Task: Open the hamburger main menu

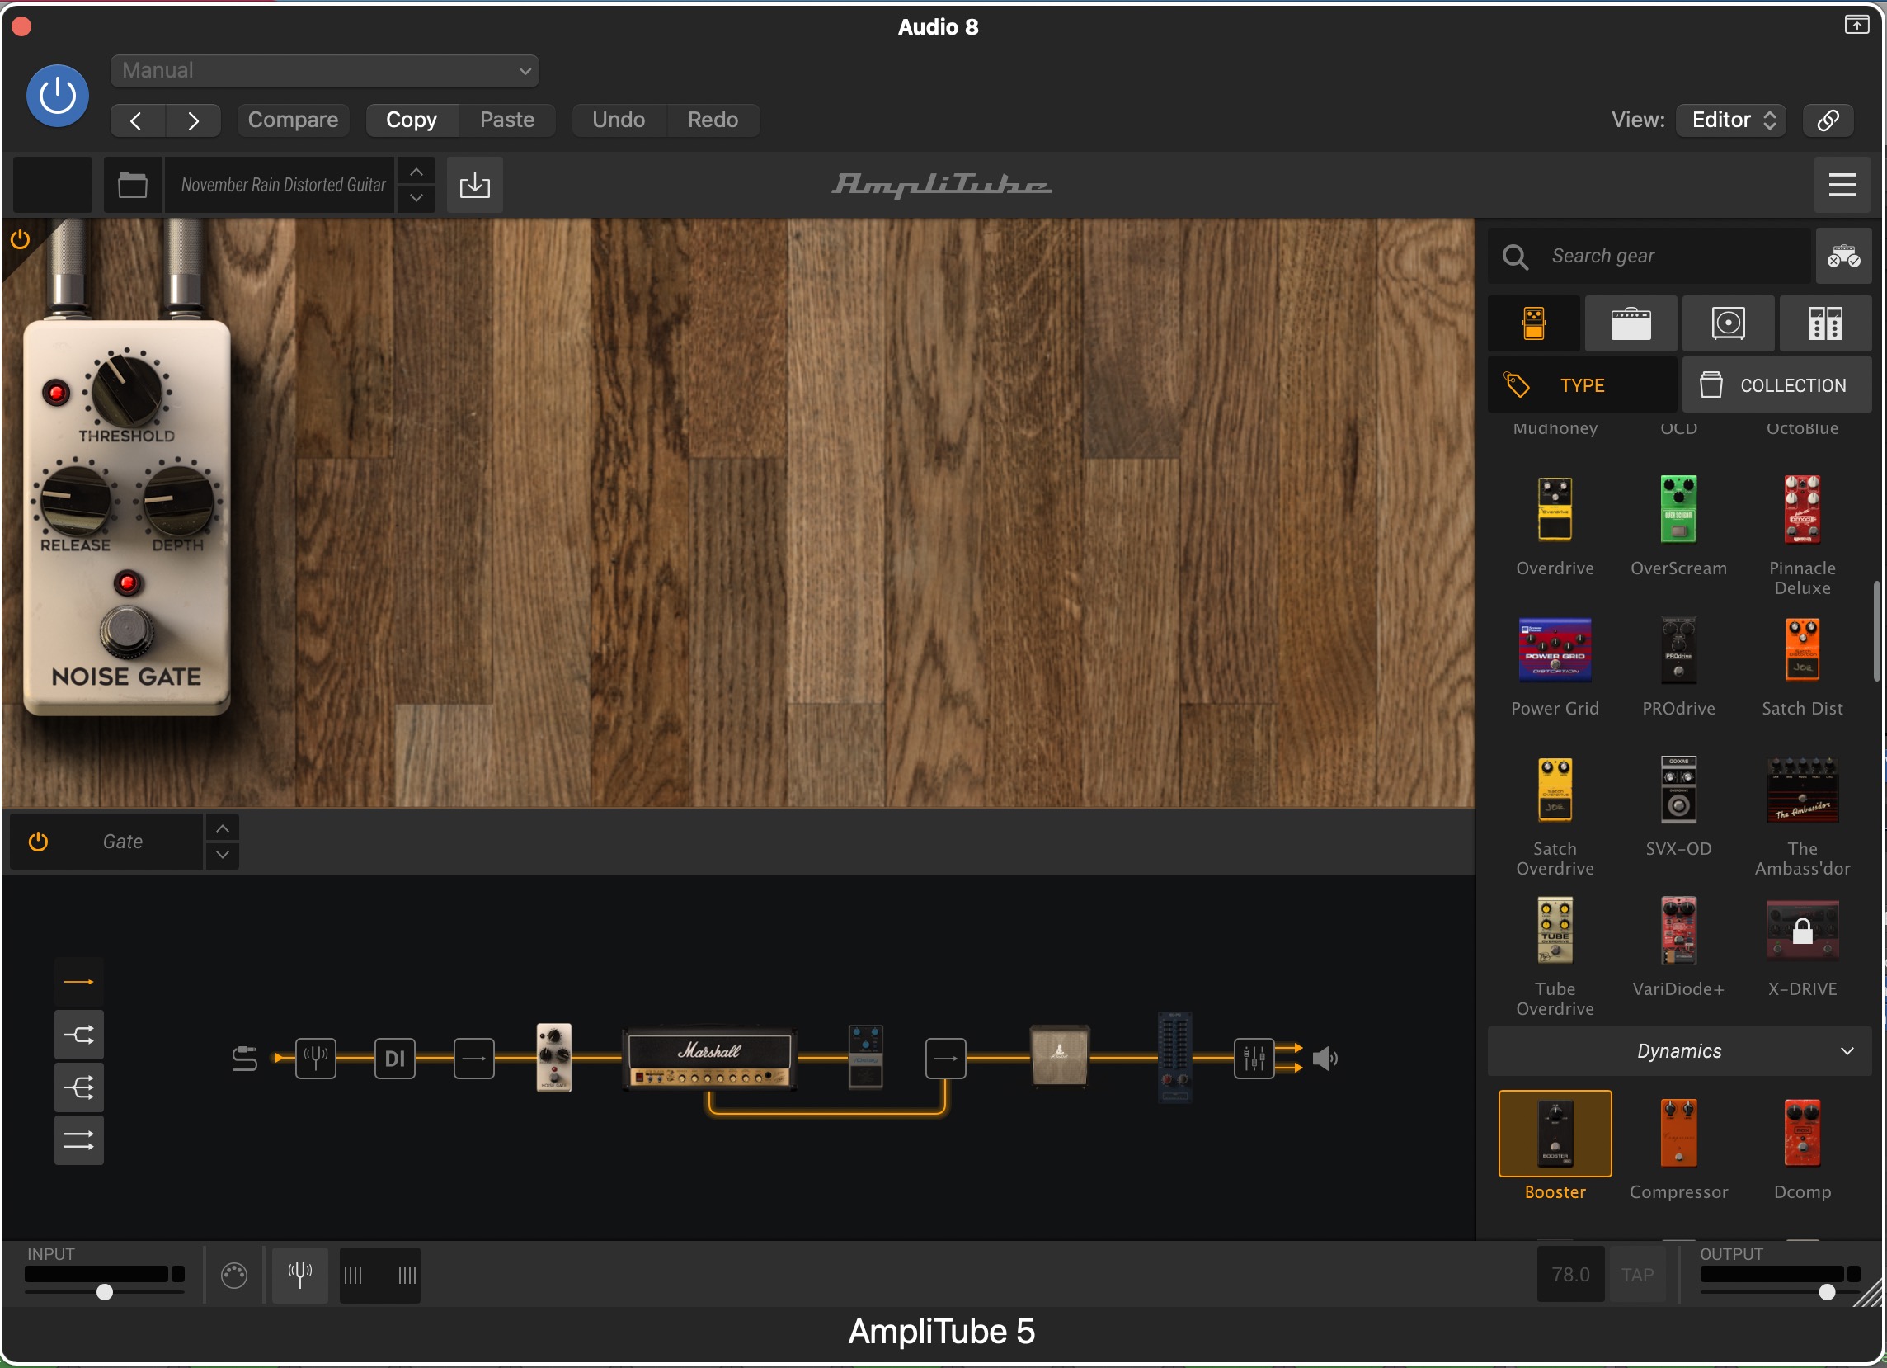Action: (1842, 185)
